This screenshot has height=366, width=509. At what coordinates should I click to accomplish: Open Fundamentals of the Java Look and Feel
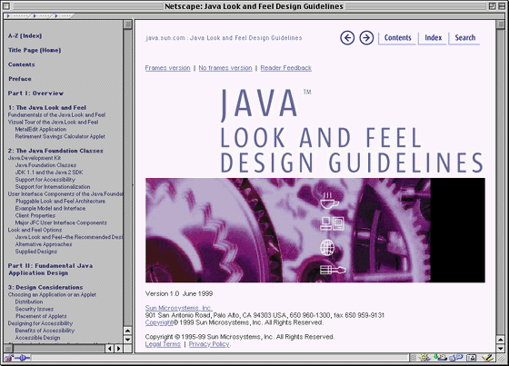(x=56, y=114)
